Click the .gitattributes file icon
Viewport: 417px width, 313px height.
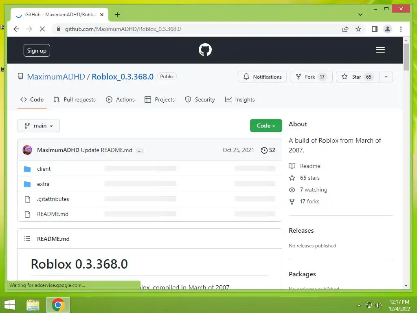tap(27, 199)
